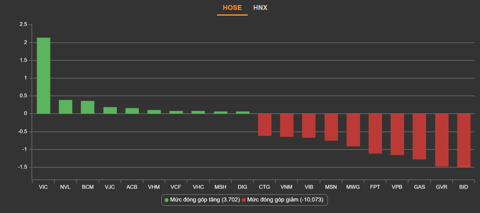
Task: Click the red GAS bar
Action: tap(419, 136)
